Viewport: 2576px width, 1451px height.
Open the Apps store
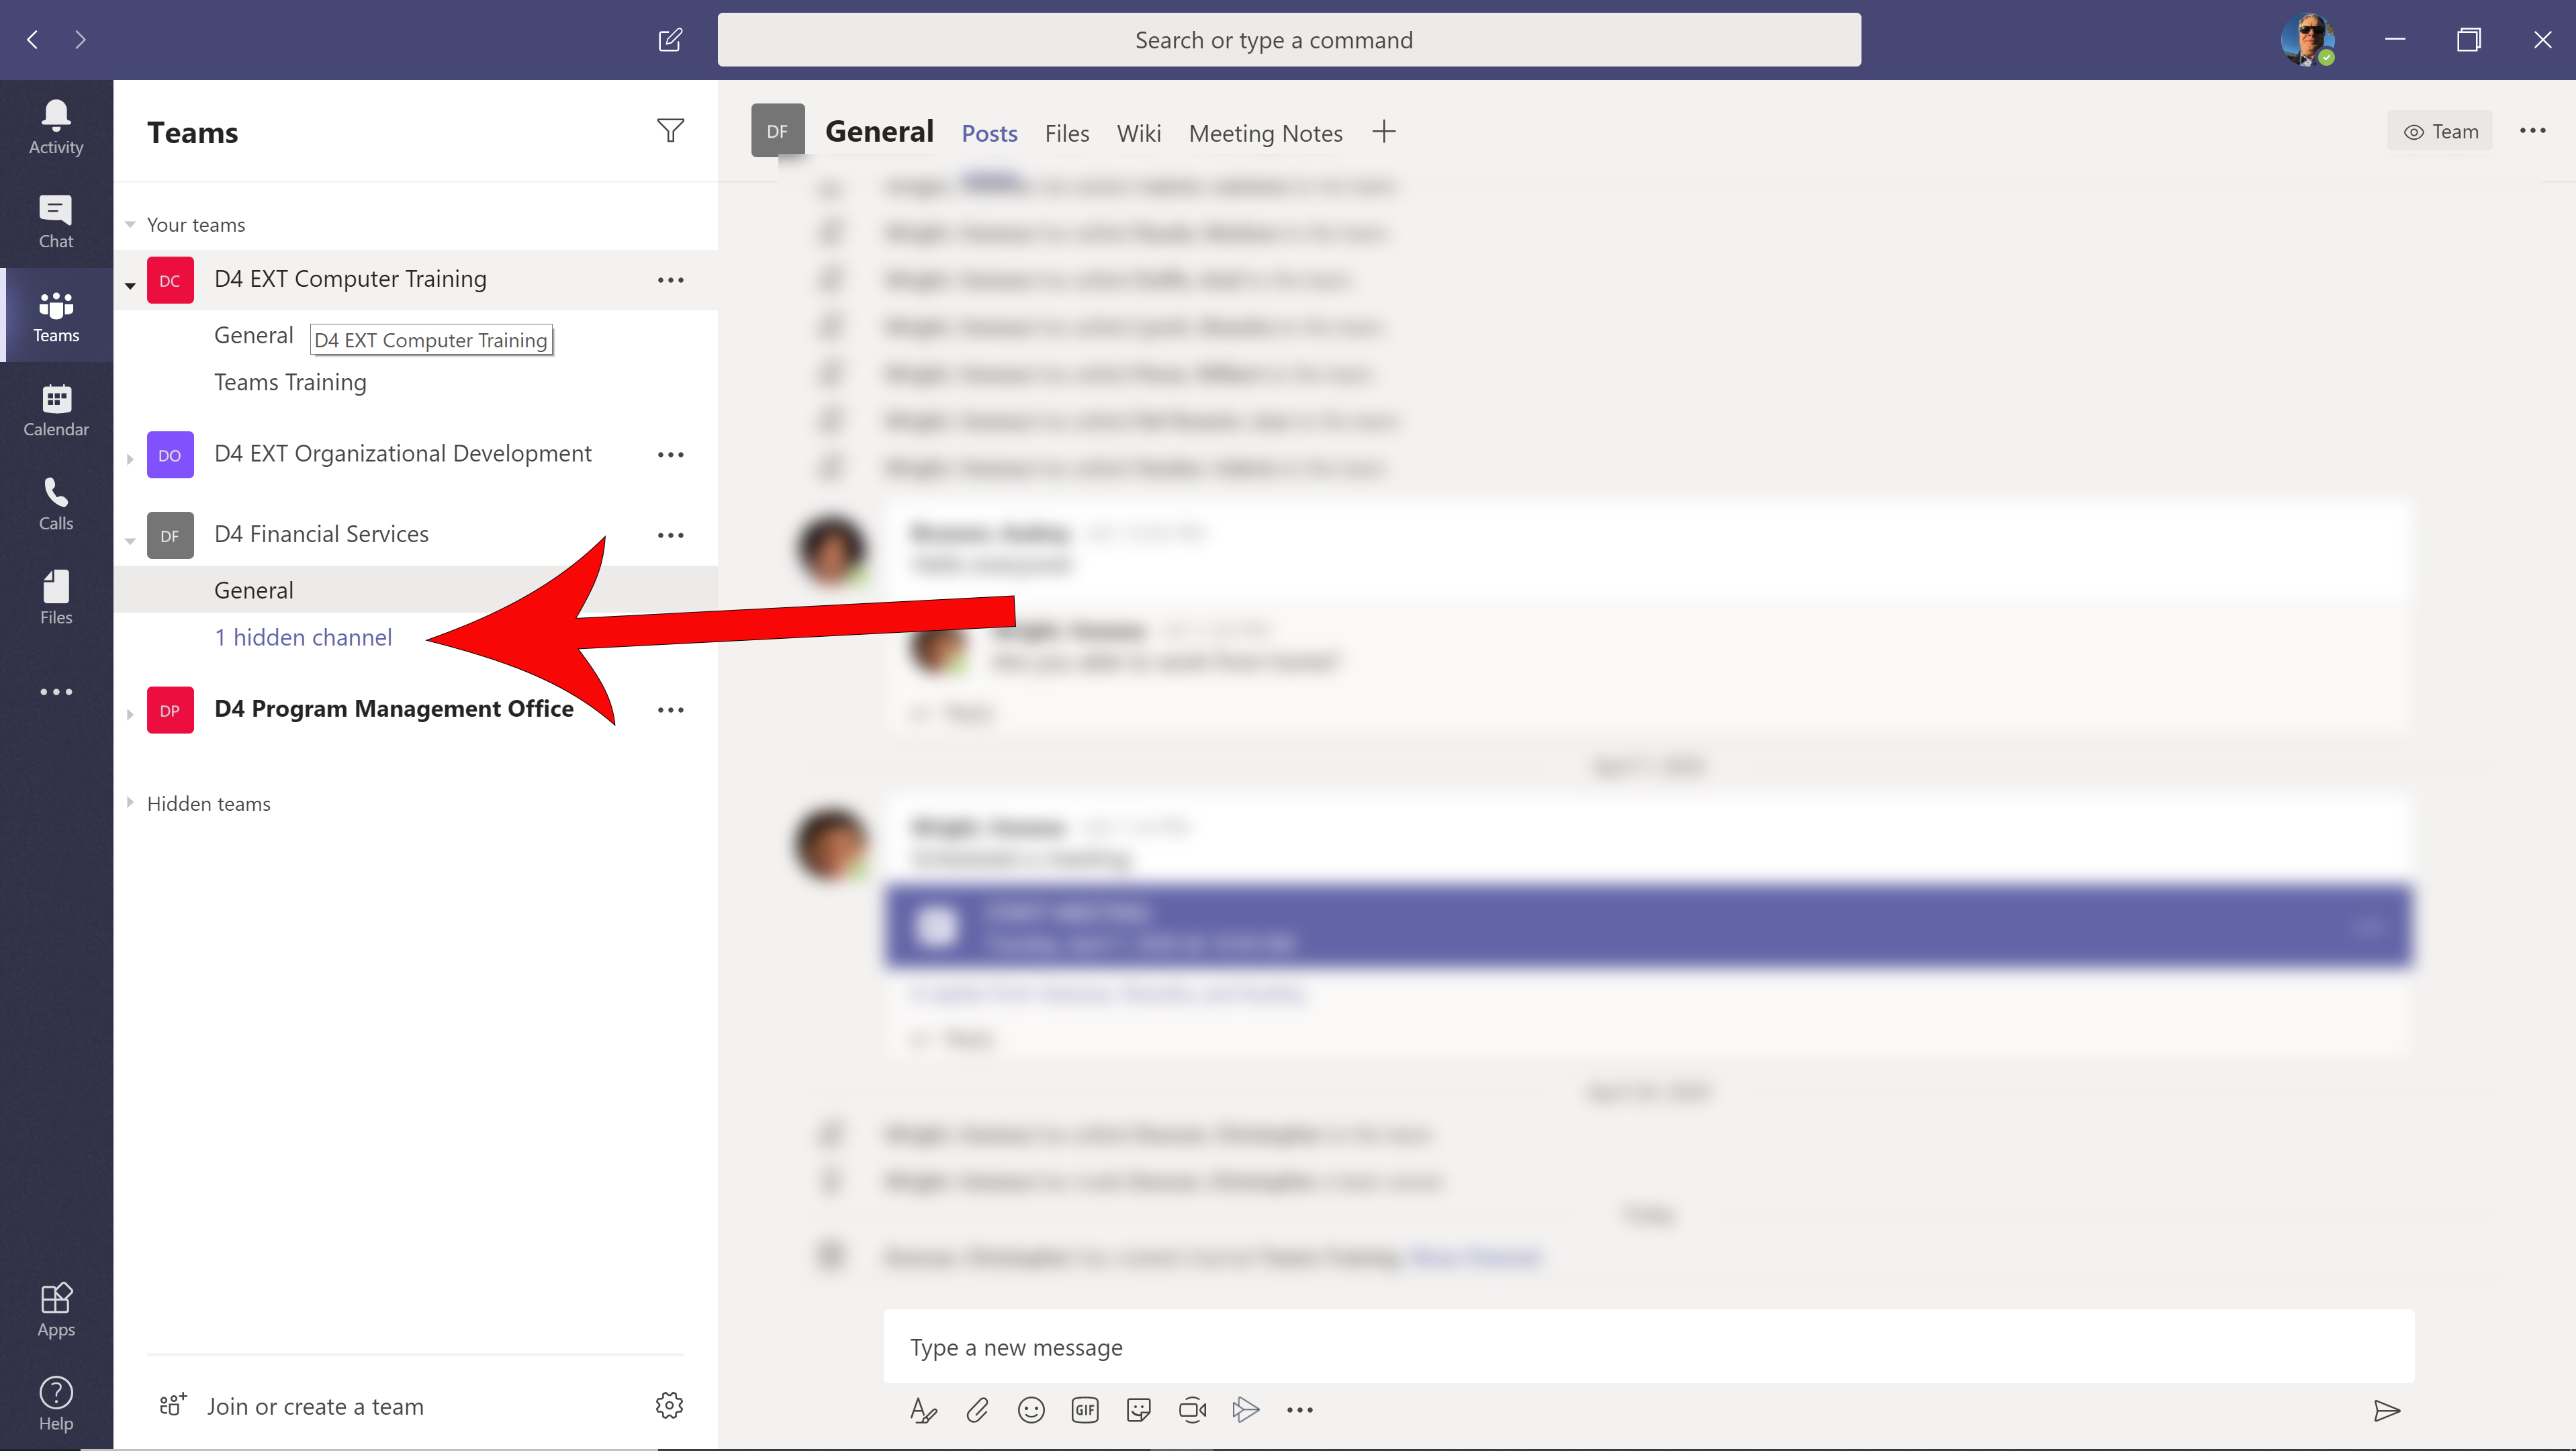pos(56,1310)
